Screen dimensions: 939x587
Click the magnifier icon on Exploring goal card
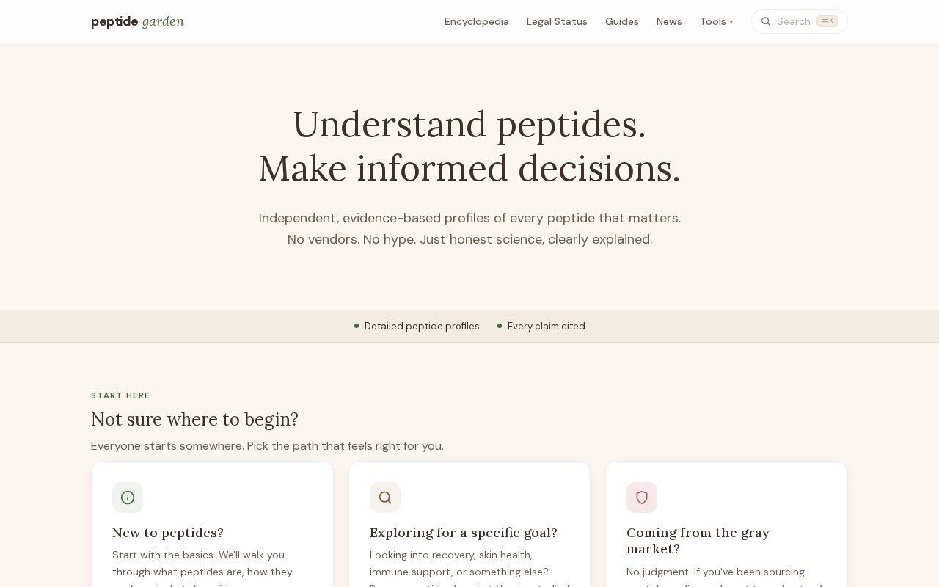[385, 497]
